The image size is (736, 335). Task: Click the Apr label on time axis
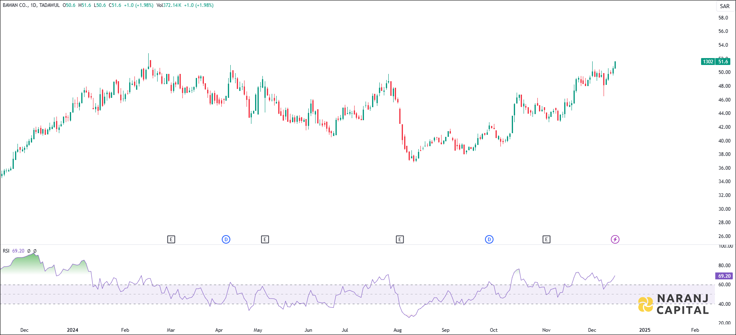(x=219, y=330)
